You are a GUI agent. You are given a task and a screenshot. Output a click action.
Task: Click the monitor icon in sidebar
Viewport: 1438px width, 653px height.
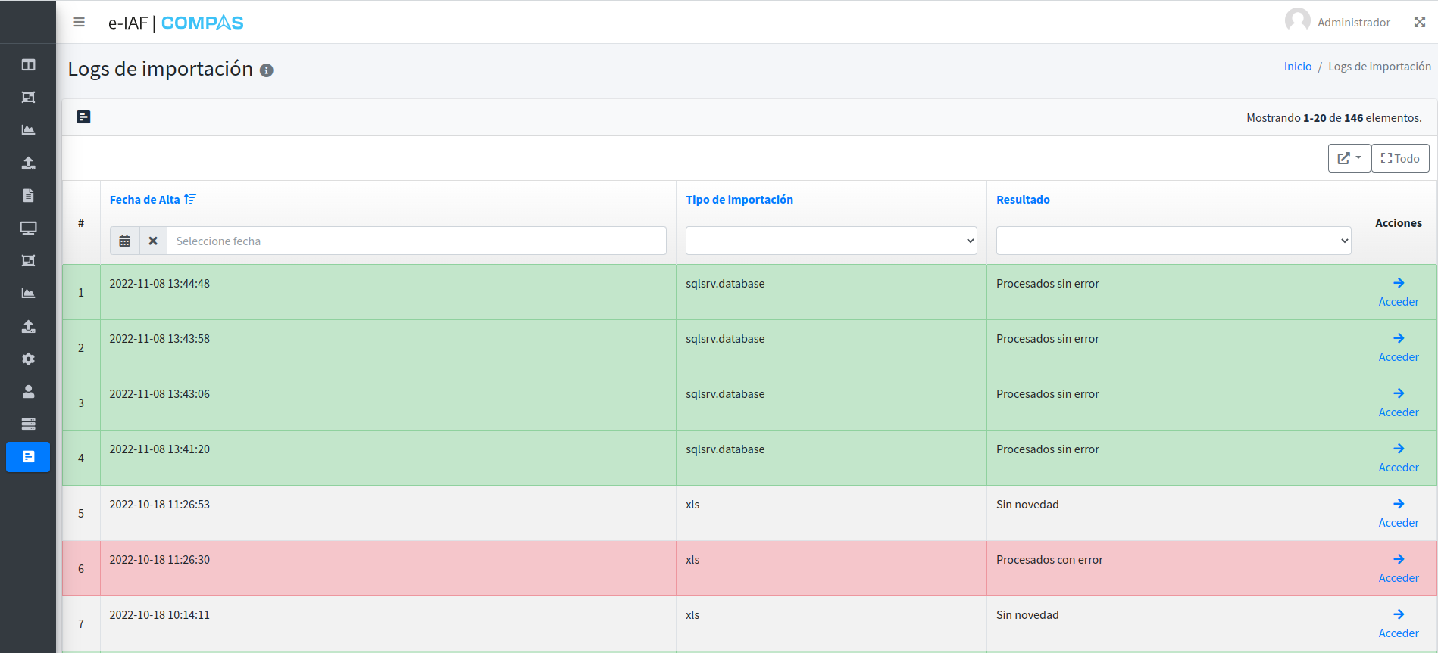(x=28, y=228)
